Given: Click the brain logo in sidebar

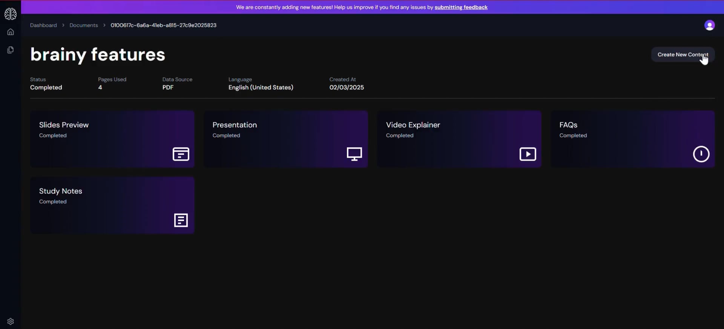Looking at the screenshot, I should [x=11, y=14].
